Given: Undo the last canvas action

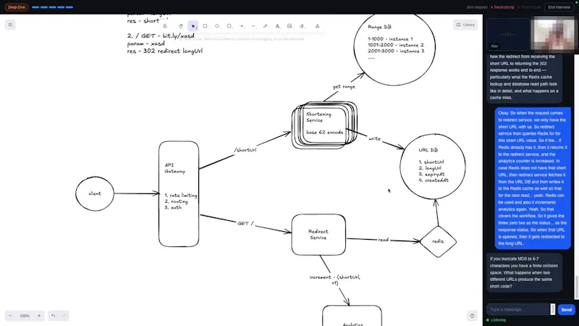Looking at the screenshot, I should (x=53, y=316).
